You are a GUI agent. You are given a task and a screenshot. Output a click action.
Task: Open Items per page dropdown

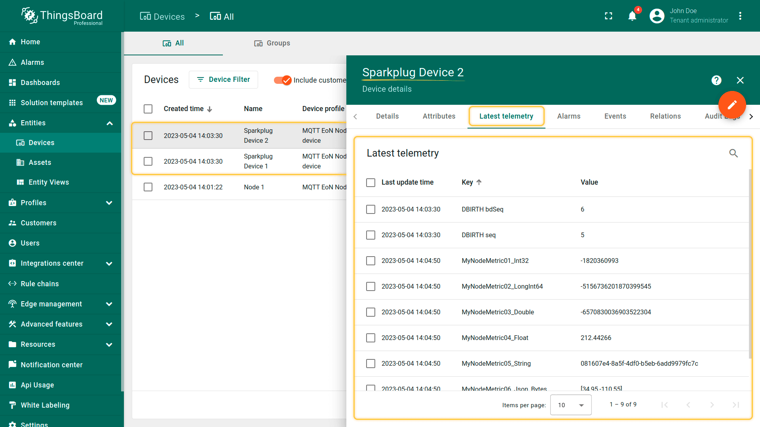[570, 405]
